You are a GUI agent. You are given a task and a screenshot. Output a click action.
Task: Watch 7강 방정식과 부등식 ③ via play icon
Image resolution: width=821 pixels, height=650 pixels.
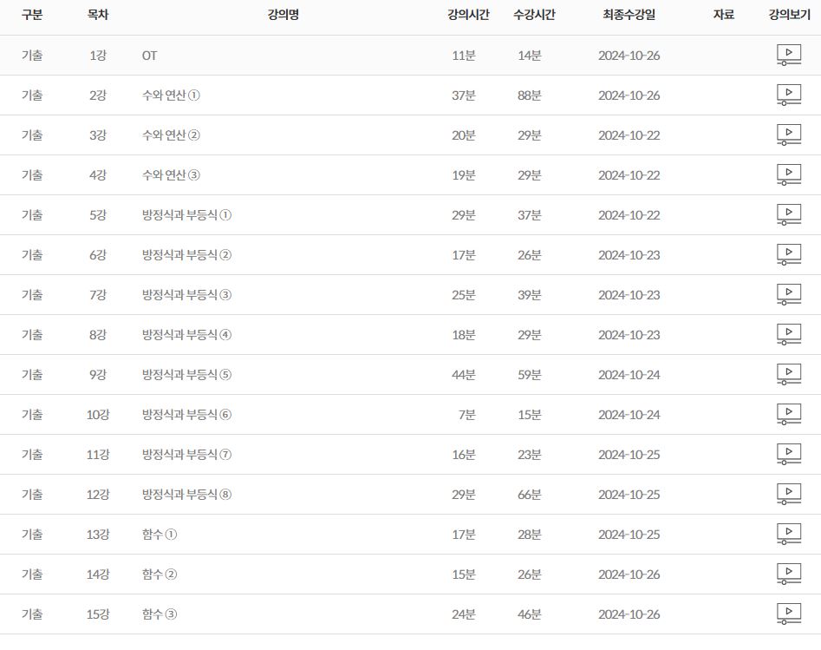(788, 295)
